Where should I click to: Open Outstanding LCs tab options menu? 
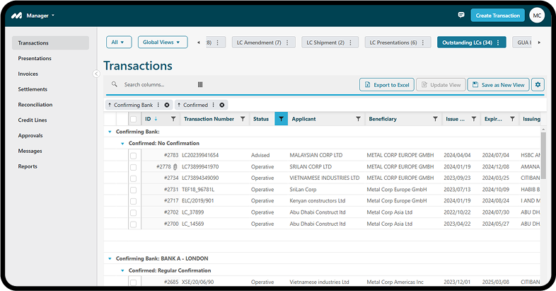tap(499, 42)
